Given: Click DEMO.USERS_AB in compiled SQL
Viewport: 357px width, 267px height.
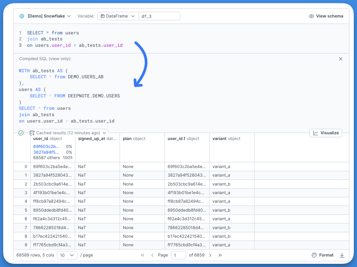Looking at the screenshot, I should [x=86, y=77].
